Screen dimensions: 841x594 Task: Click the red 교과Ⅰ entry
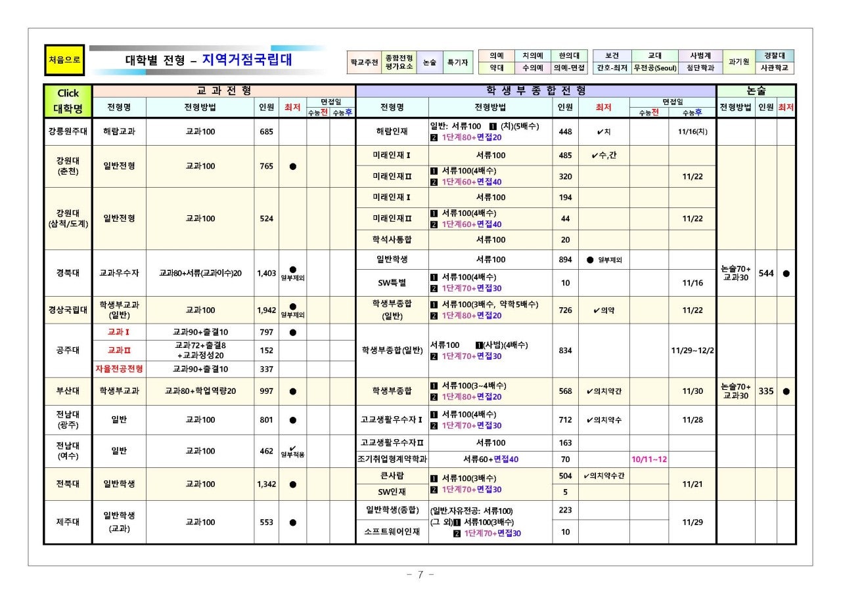click(x=120, y=332)
